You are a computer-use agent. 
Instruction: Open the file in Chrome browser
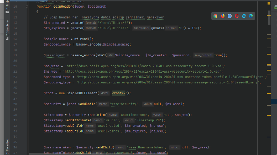215,16
